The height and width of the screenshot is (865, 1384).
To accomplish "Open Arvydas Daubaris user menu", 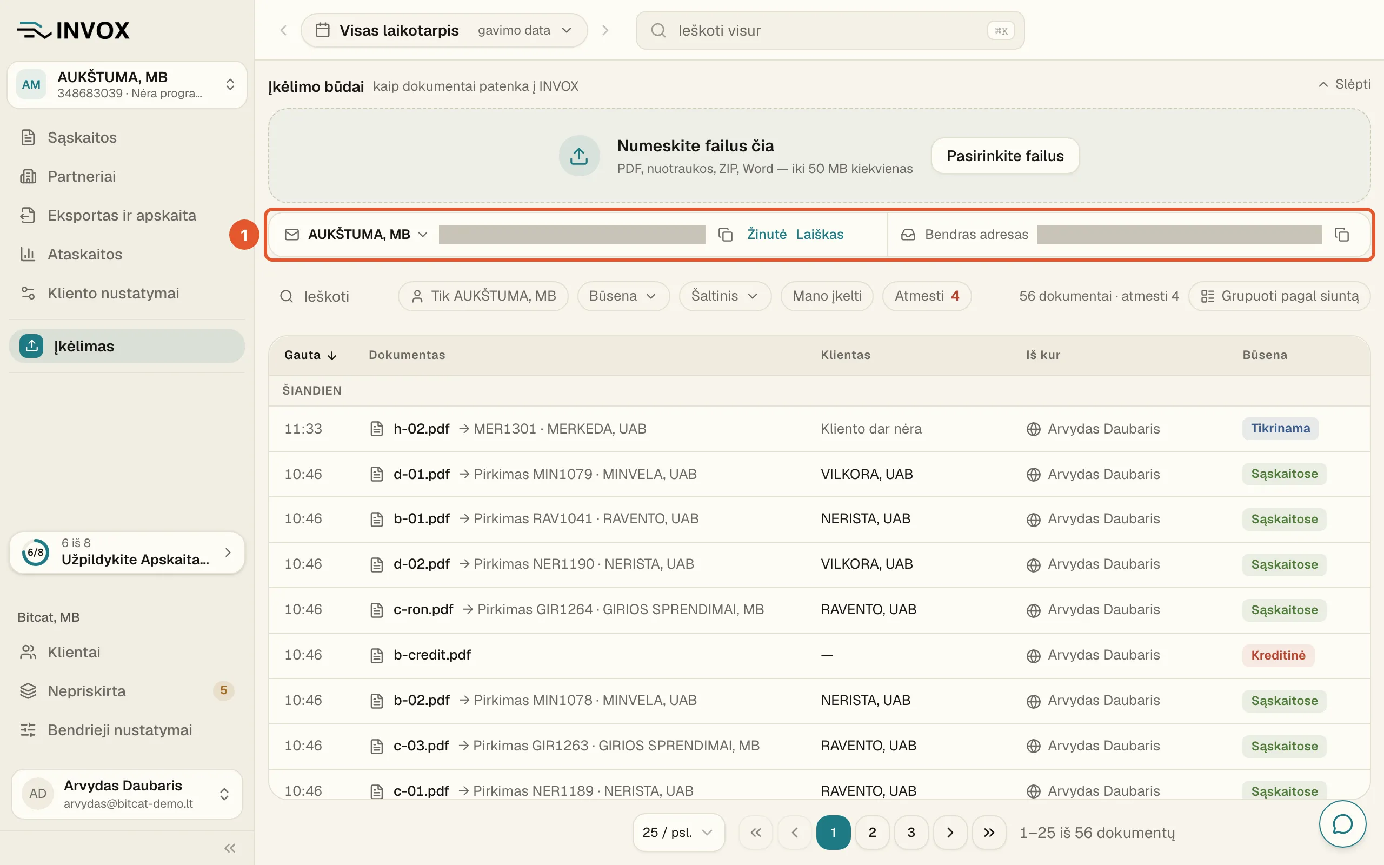I will pyautogui.click(x=127, y=794).
